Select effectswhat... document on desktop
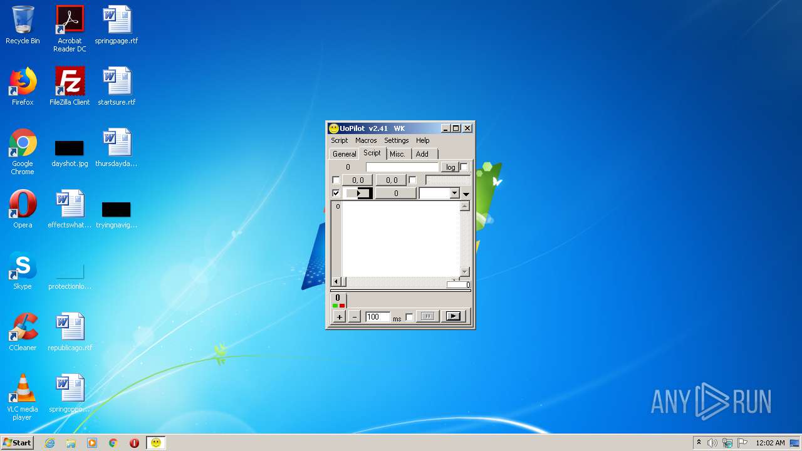The image size is (802, 451). point(70,209)
